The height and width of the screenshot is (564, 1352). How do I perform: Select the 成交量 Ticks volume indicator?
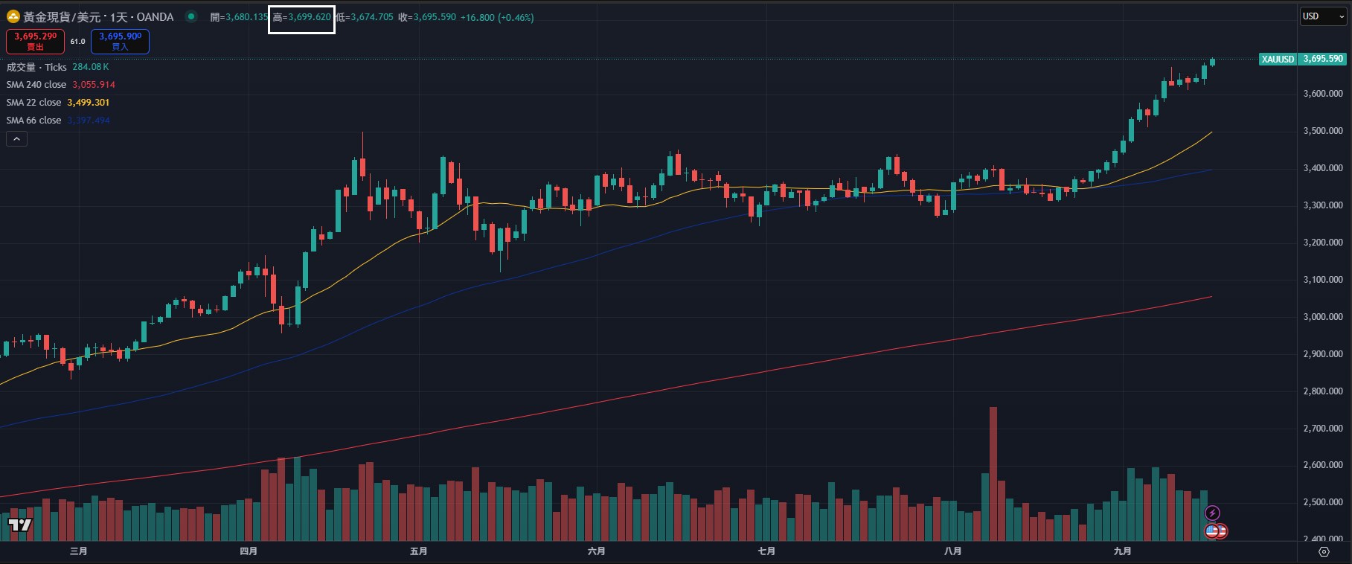pos(36,67)
